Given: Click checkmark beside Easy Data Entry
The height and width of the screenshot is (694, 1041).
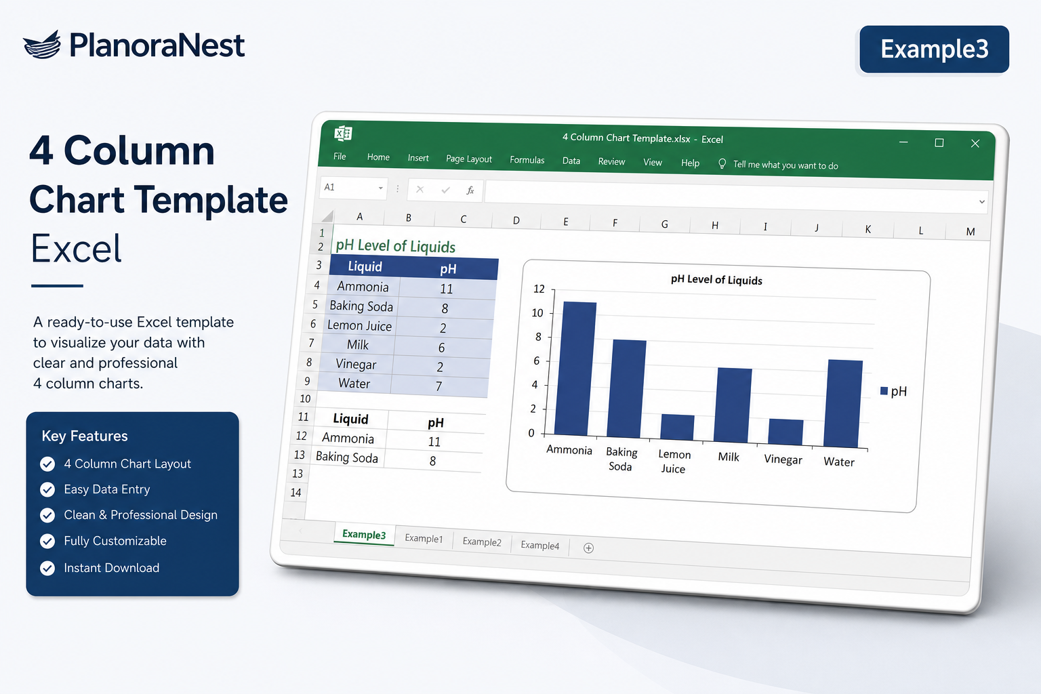Looking at the screenshot, I should point(47,489).
